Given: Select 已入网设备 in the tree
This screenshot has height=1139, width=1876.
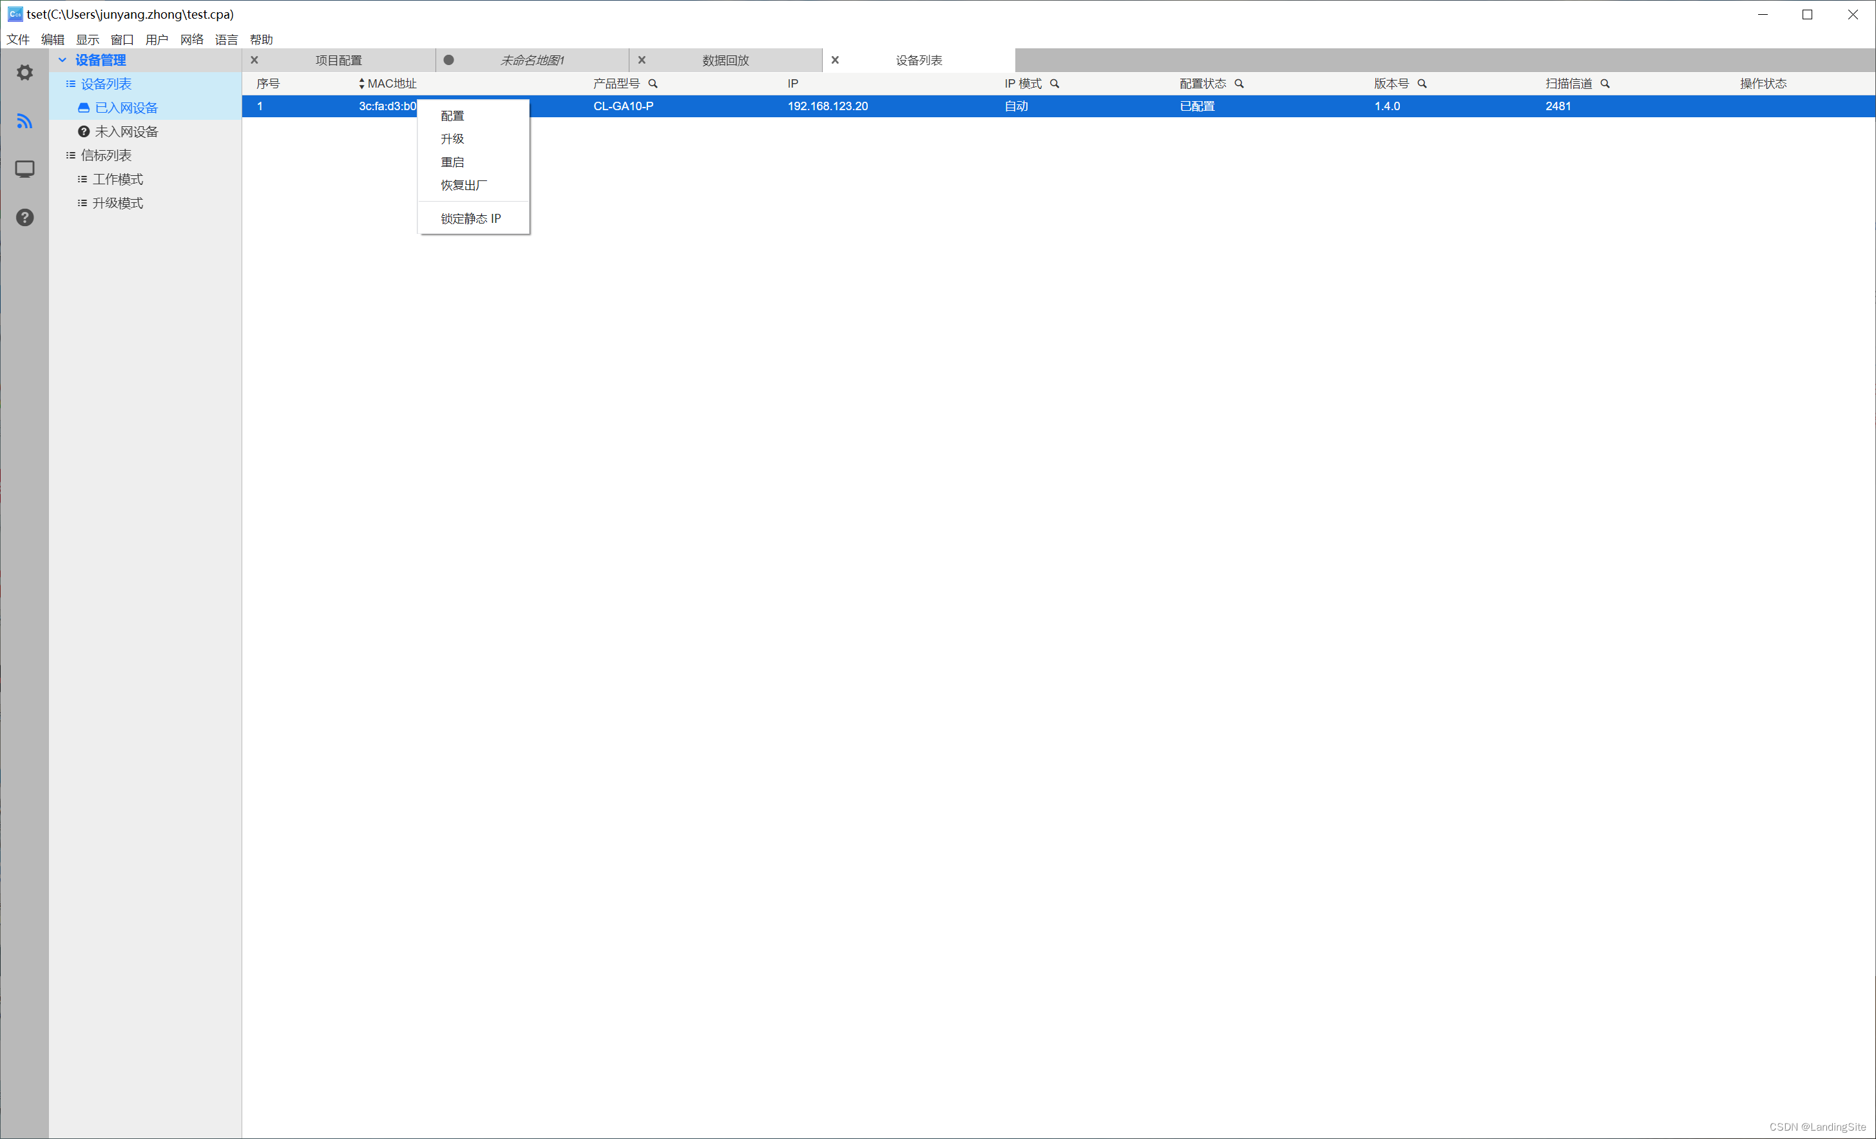Looking at the screenshot, I should (x=126, y=108).
